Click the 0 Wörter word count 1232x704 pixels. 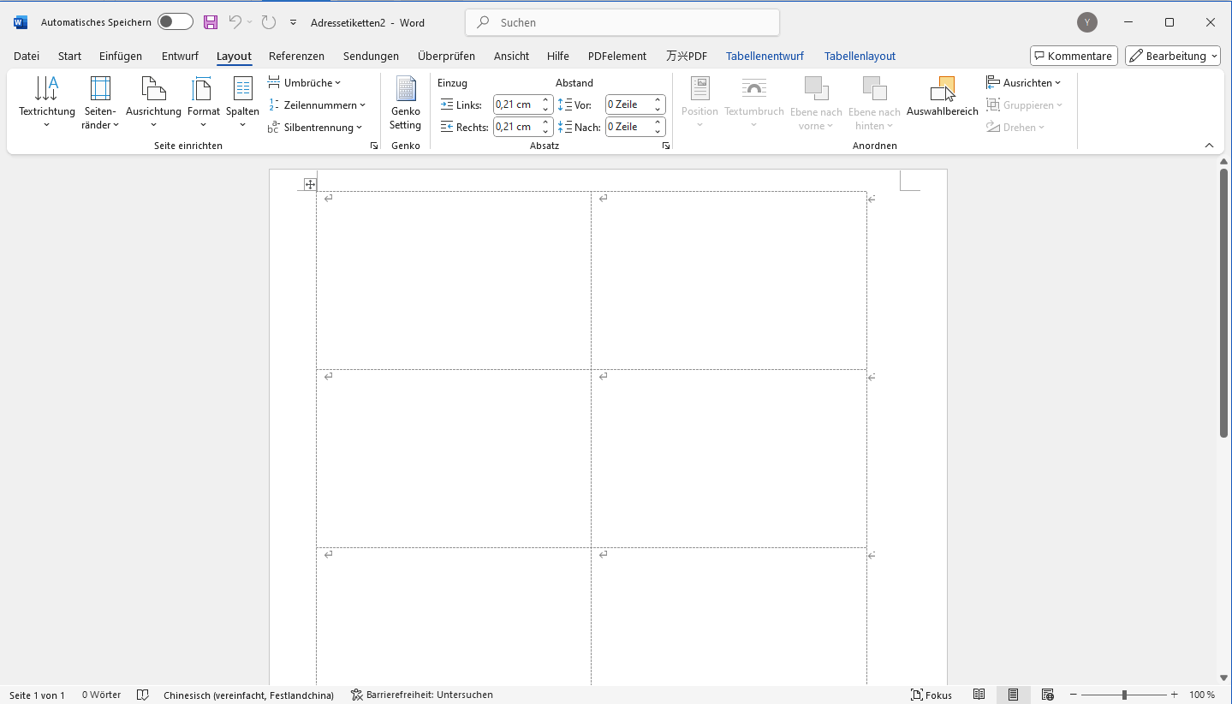(101, 695)
